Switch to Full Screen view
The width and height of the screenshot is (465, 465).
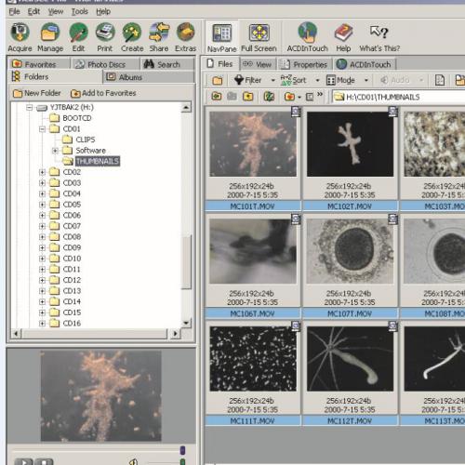tap(259, 38)
